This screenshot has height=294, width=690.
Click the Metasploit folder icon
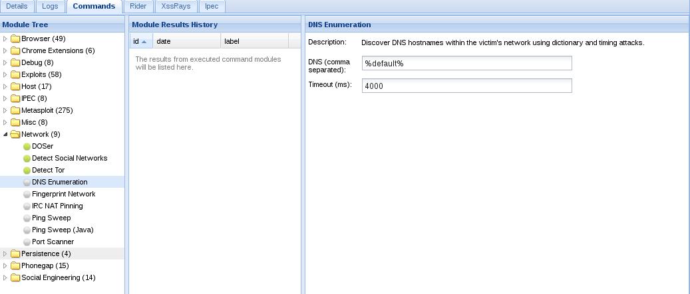pos(15,111)
